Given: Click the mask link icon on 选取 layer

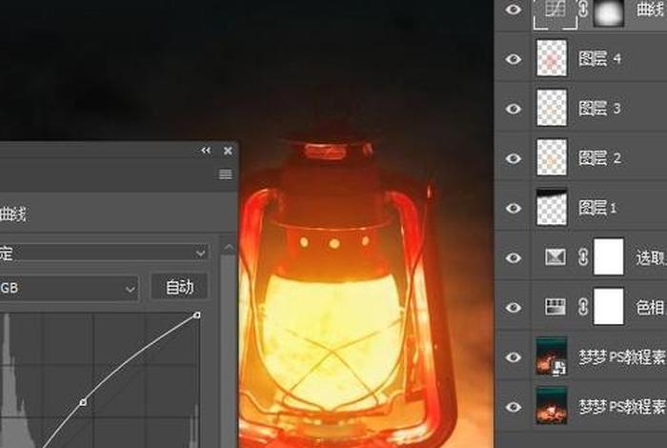Looking at the screenshot, I should click(583, 257).
